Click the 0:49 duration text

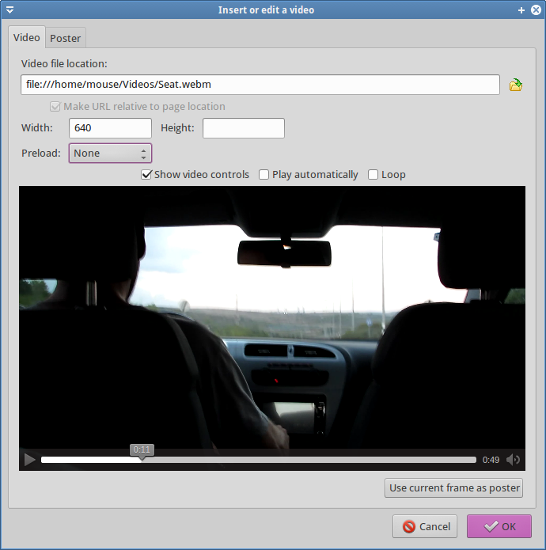pos(491,460)
